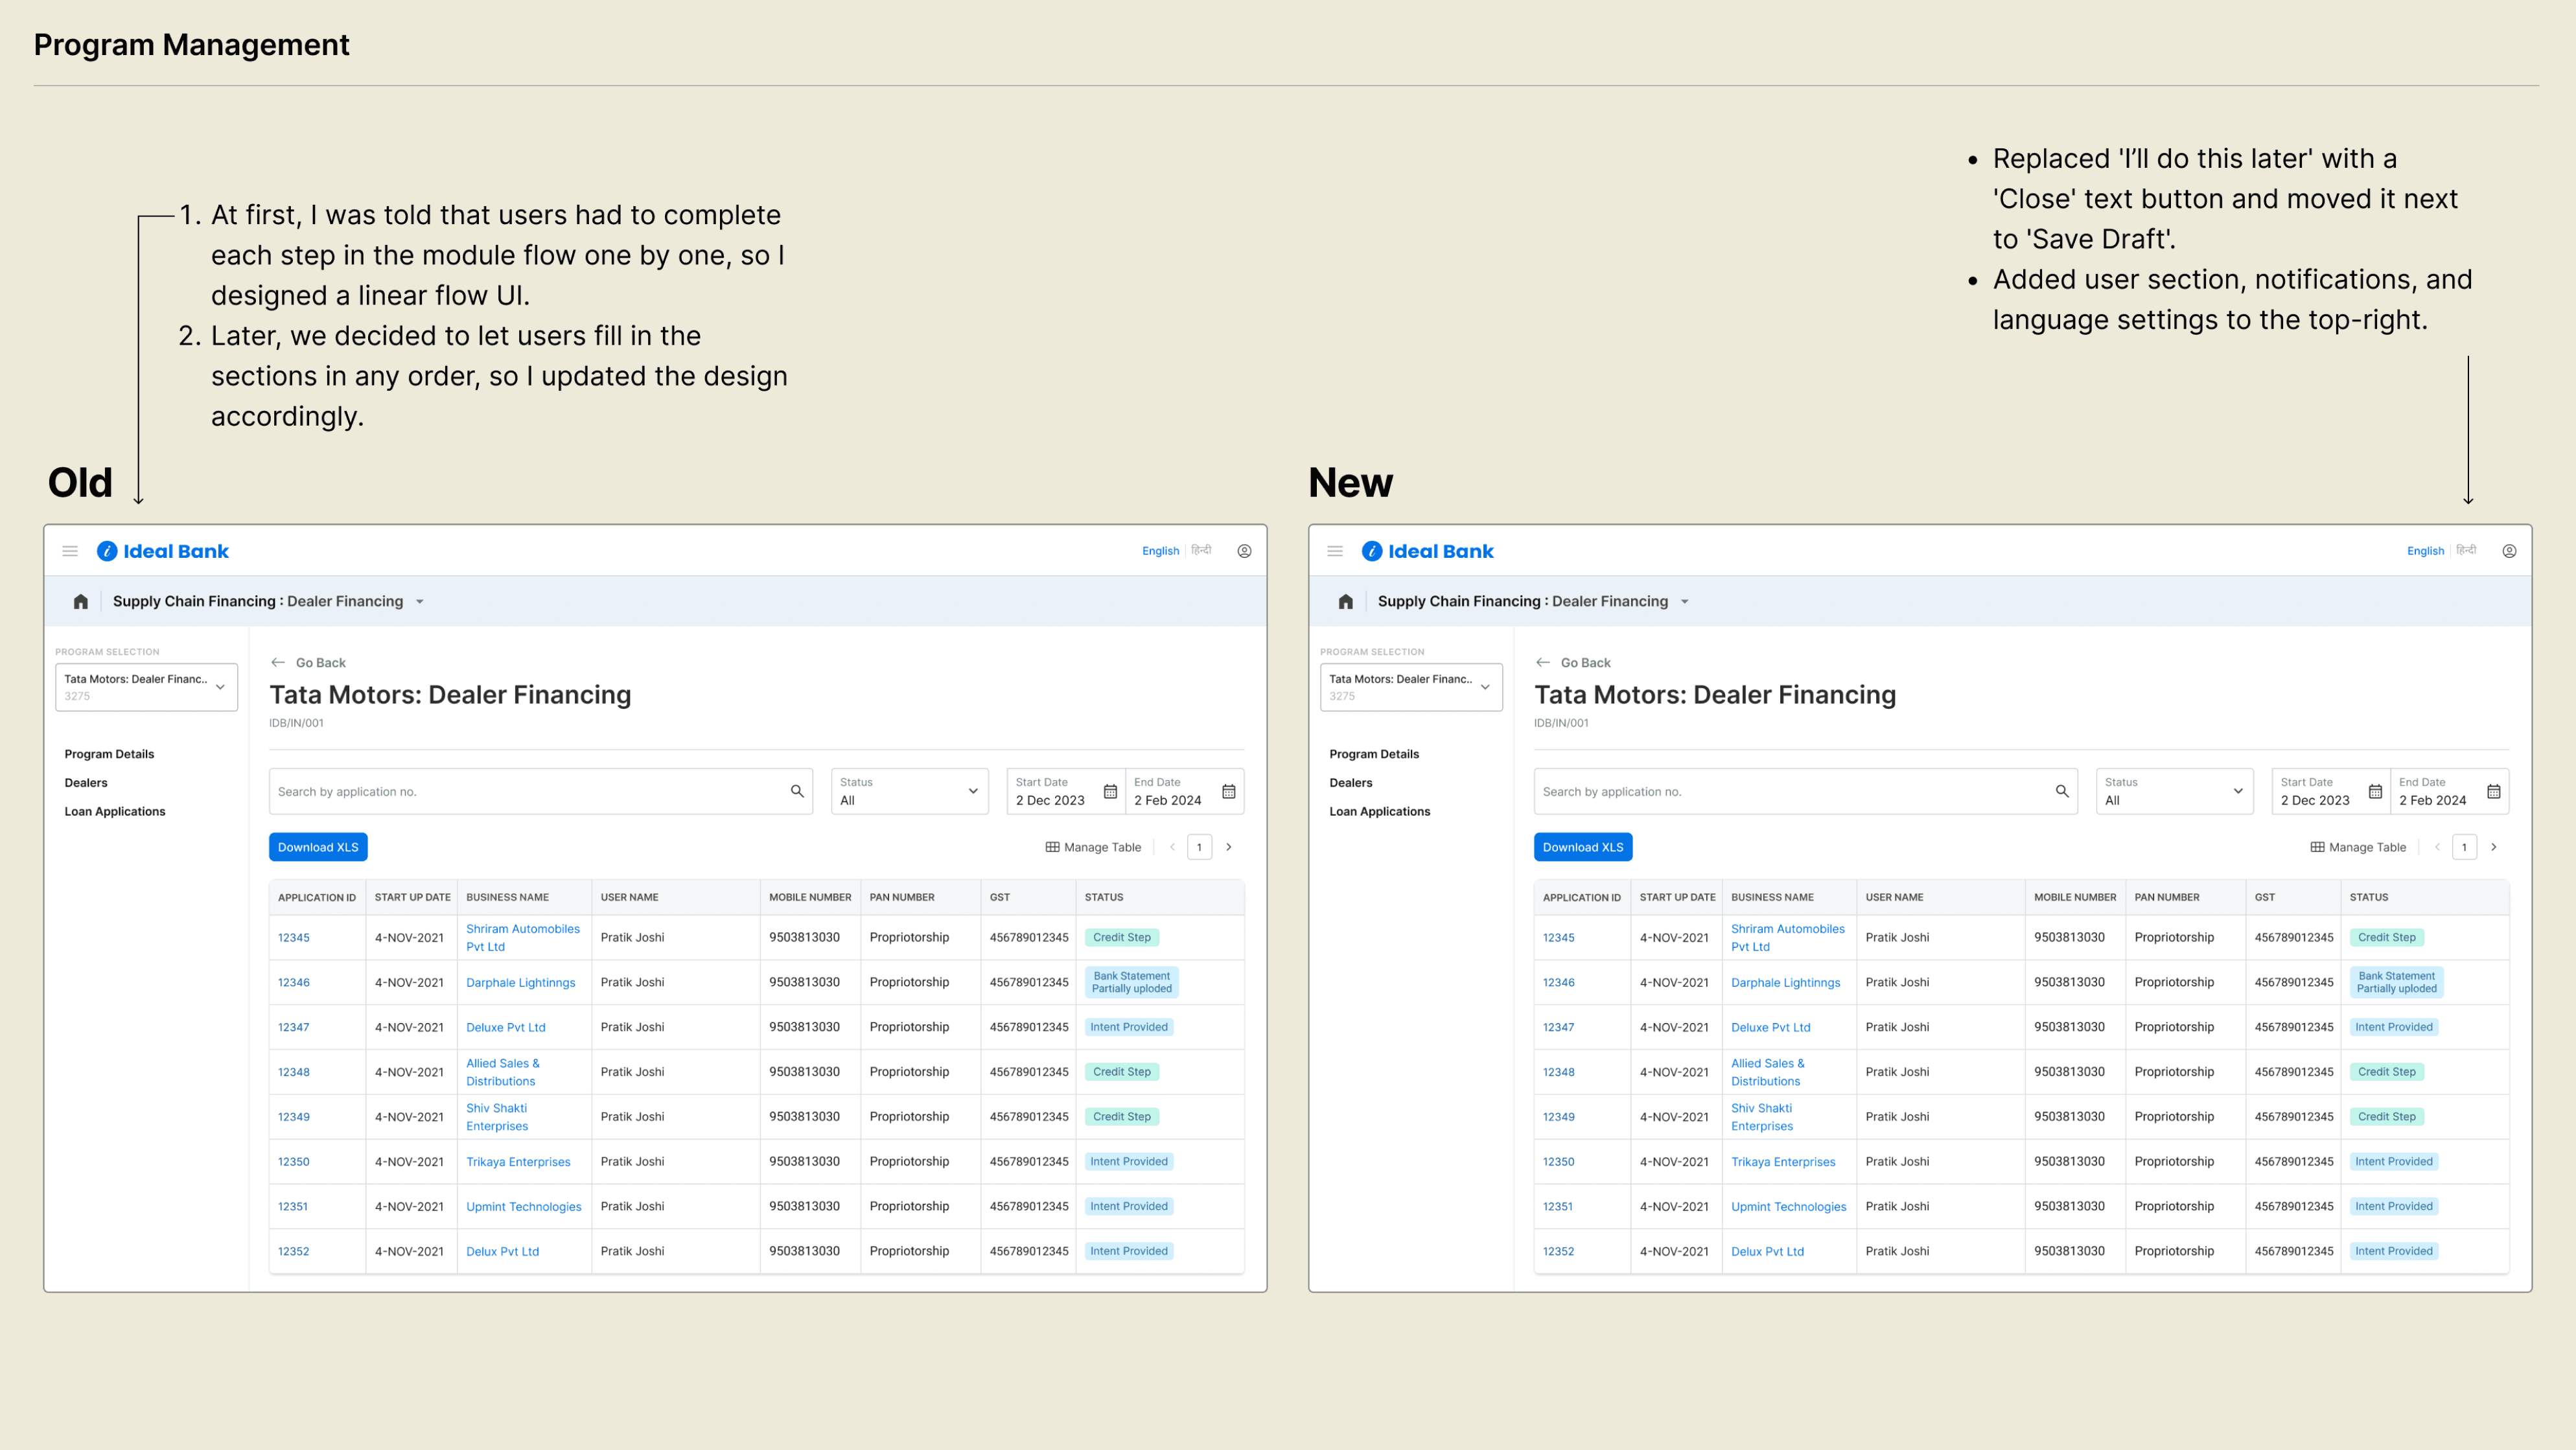
Task: Open application 12352 link in Old panel
Action: coord(293,1251)
